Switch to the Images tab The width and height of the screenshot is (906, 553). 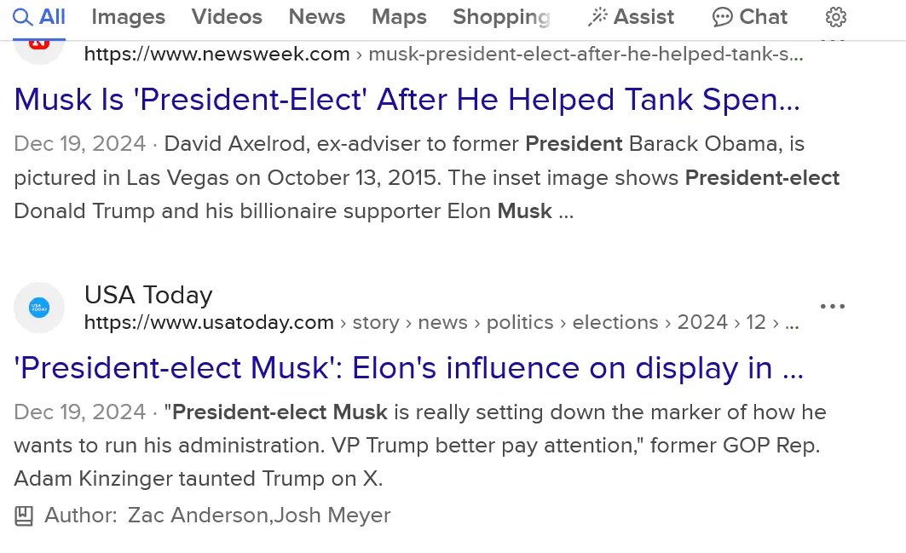129,17
